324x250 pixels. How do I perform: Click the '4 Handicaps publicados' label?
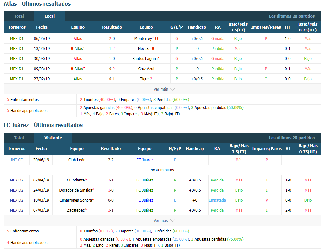tap(27, 242)
